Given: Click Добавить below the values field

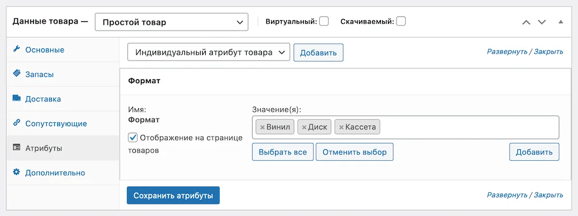Looking at the screenshot, I should (534, 152).
